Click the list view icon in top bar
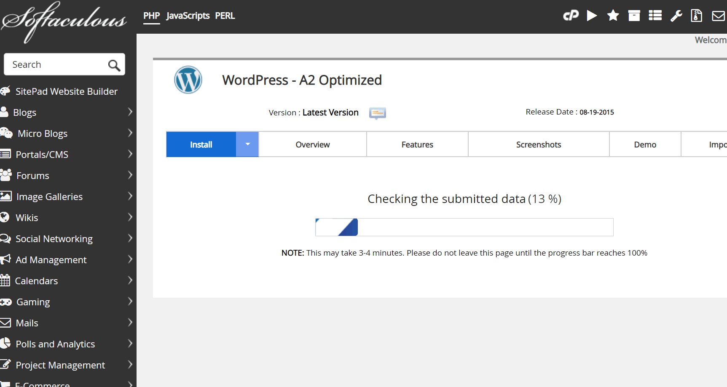727x387 pixels. tap(655, 16)
